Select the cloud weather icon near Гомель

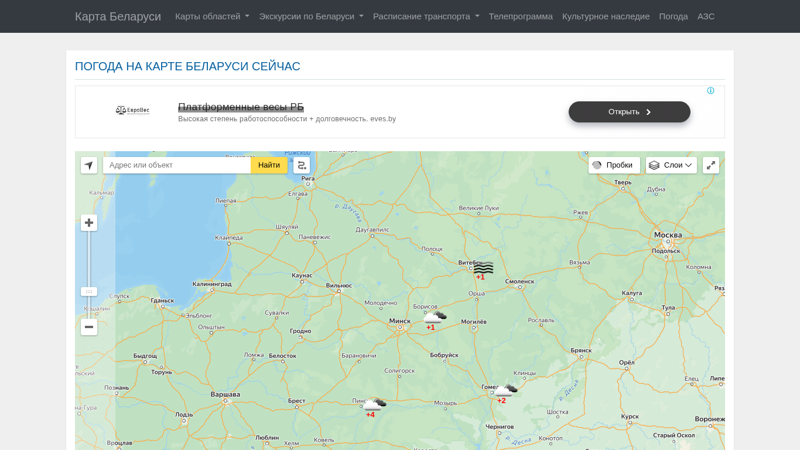(506, 390)
